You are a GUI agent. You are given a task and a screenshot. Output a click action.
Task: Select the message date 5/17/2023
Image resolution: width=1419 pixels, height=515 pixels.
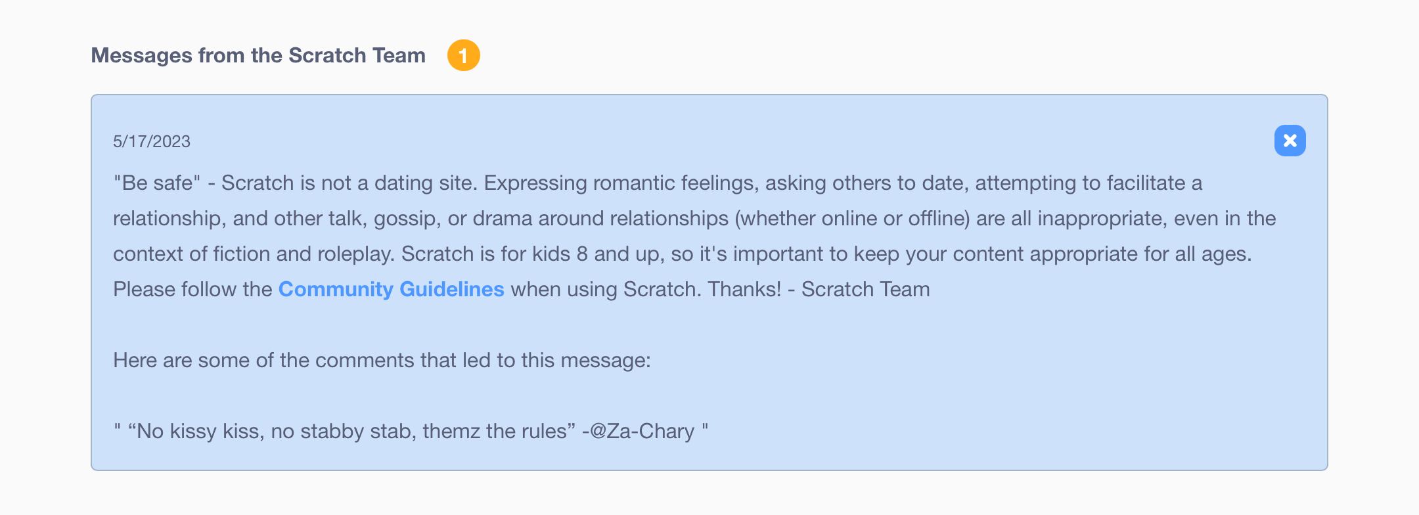[x=150, y=141]
